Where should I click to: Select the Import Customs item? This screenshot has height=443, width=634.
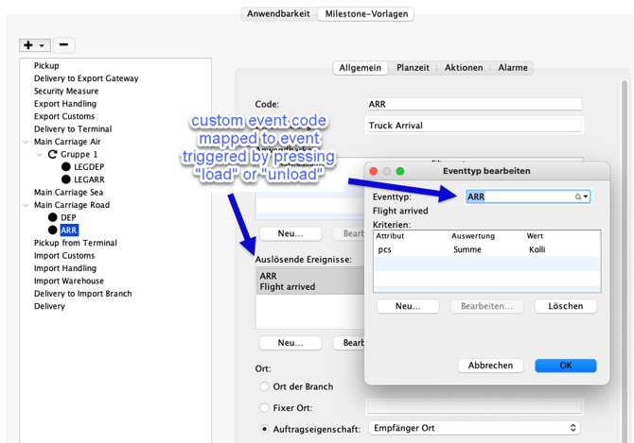point(64,256)
